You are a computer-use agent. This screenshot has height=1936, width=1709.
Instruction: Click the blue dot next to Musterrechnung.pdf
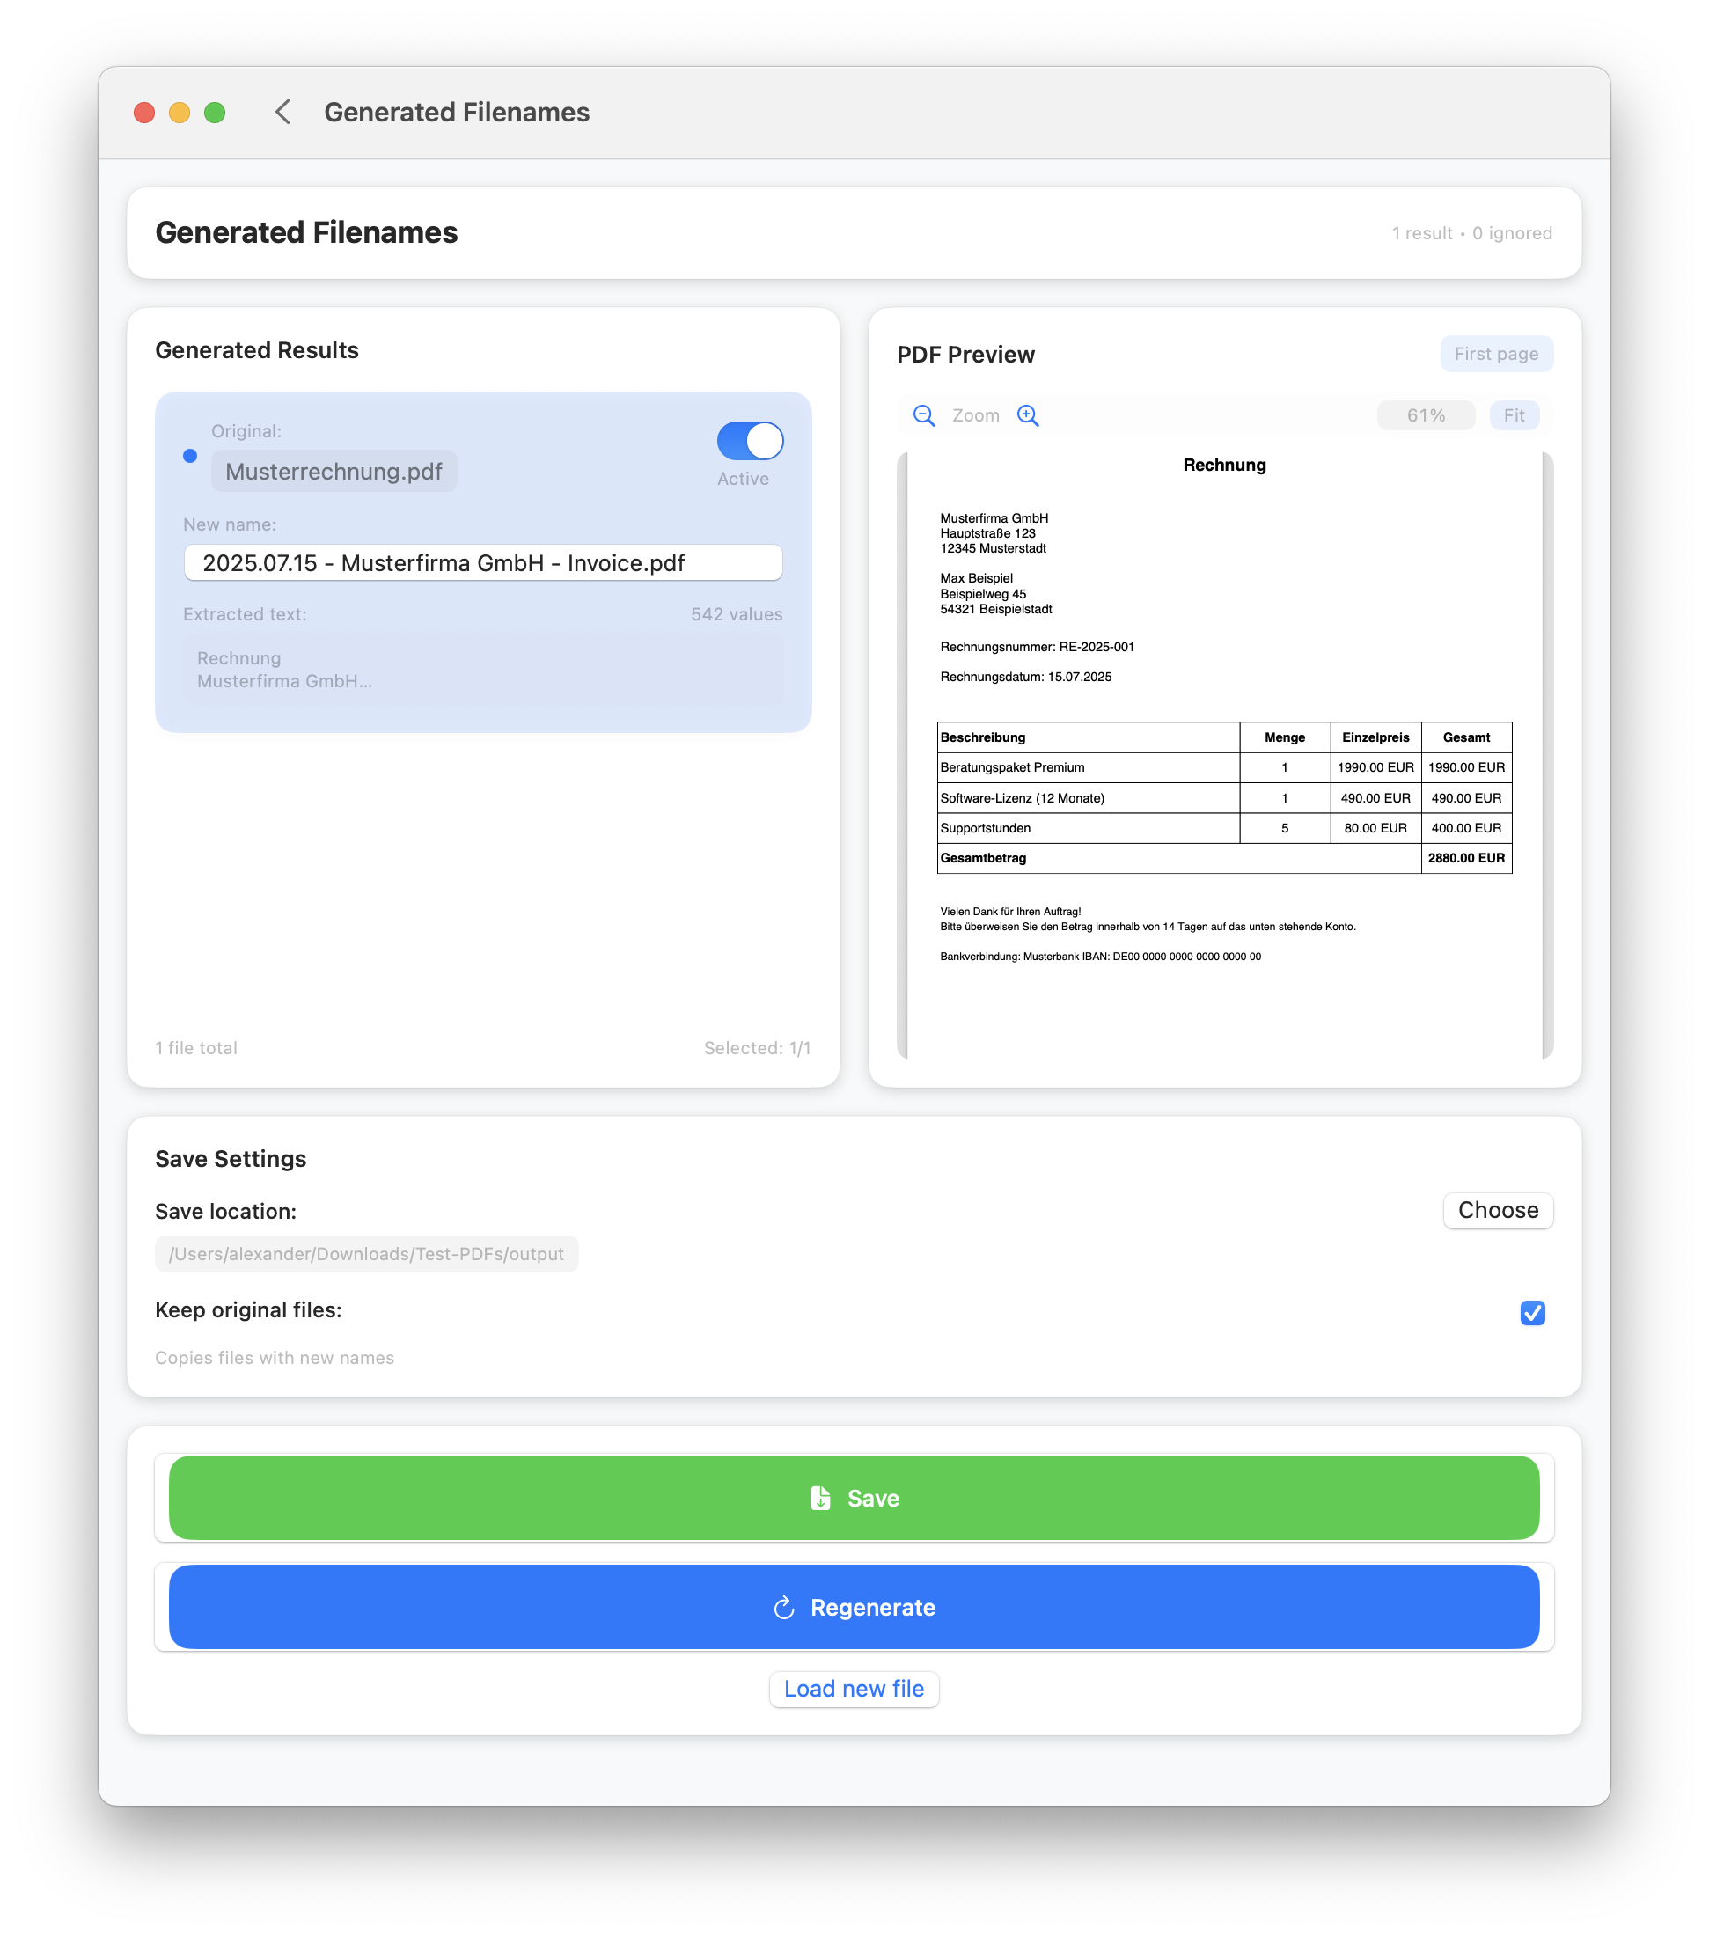189,456
